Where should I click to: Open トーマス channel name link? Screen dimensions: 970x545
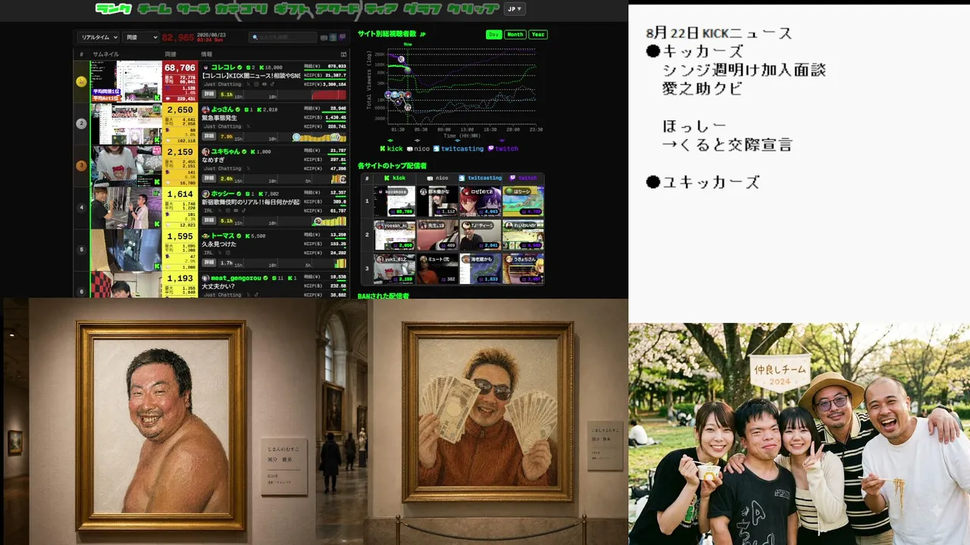click(x=223, y=236)
